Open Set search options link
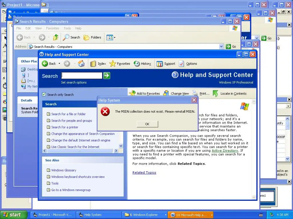This screenshot has height=219, width=293. coord(74,82)
